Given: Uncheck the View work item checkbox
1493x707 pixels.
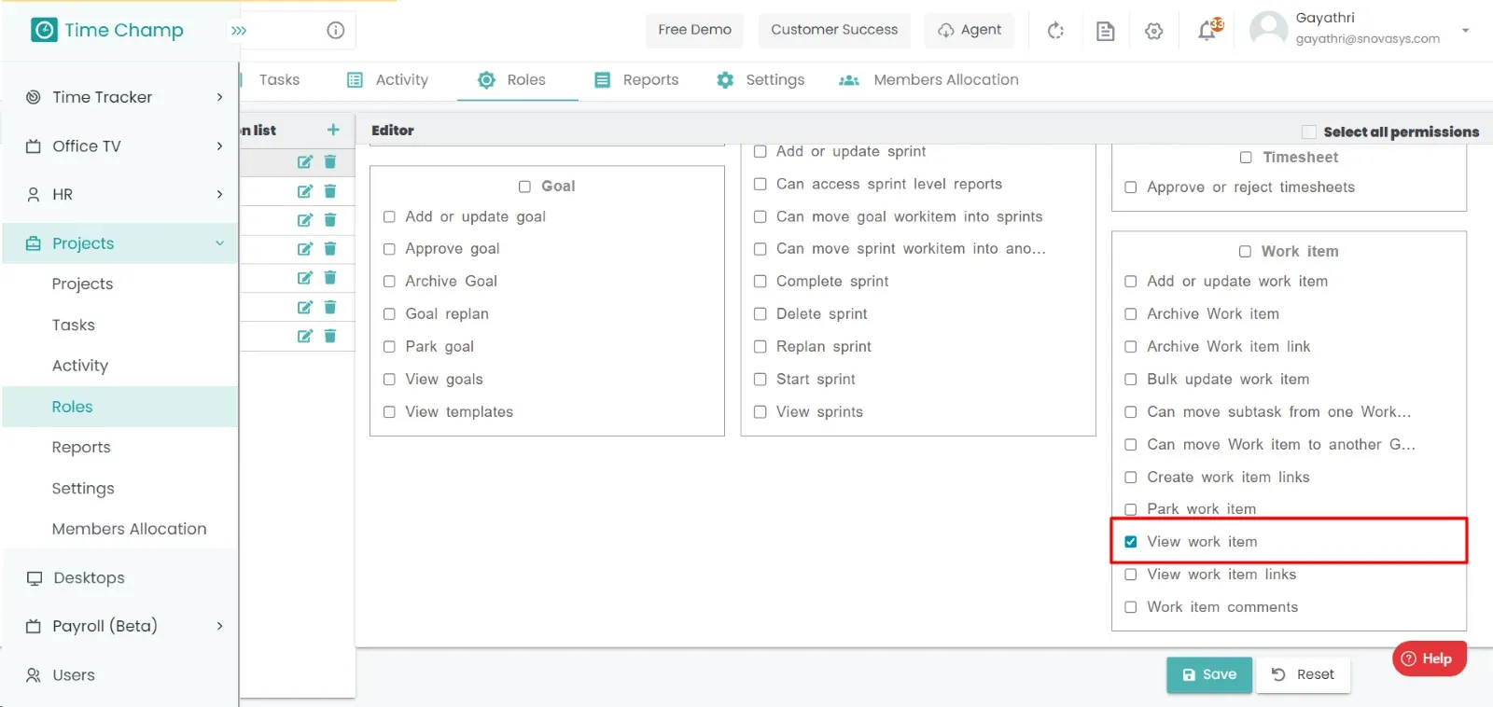Looking at the screenshot, I should [1130, 542].
